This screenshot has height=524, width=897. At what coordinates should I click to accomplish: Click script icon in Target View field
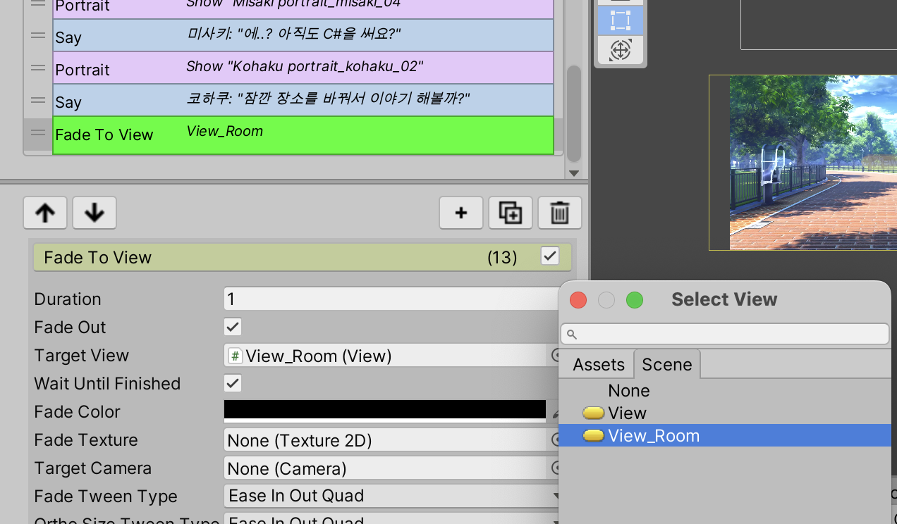point(236,356)
